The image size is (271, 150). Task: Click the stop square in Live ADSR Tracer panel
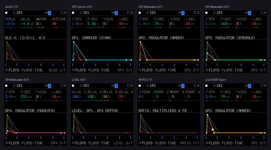click(x=207, y=85)
